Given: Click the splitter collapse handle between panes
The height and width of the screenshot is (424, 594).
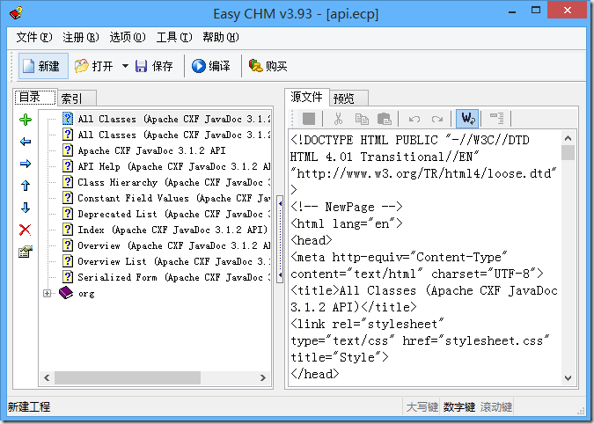Looking at the screenshot, I should tap(280, 239).
